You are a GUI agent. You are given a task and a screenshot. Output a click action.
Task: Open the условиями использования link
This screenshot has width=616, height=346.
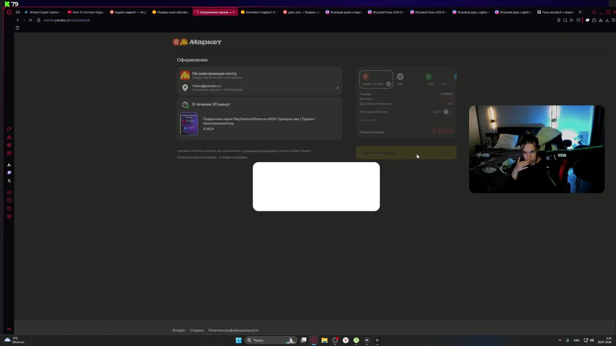tap(260, 151)
